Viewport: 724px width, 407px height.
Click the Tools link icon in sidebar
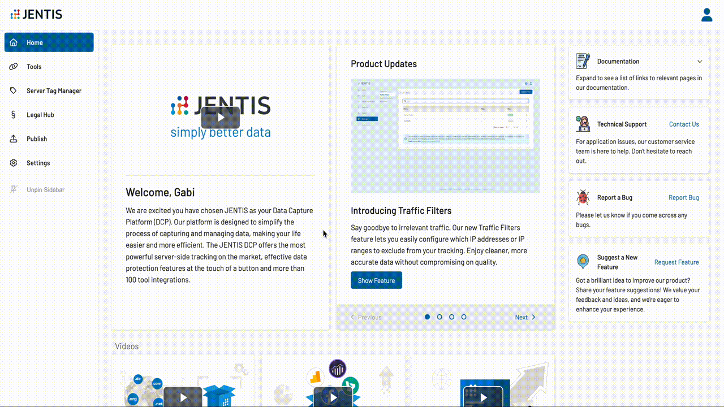14,67
